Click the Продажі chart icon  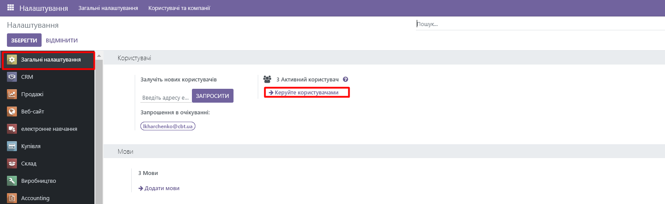click(12, 94)
